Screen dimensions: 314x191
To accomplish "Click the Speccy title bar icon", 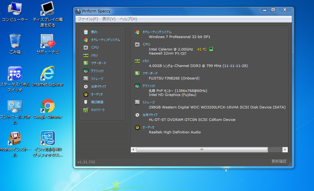I will click(78, 11).
